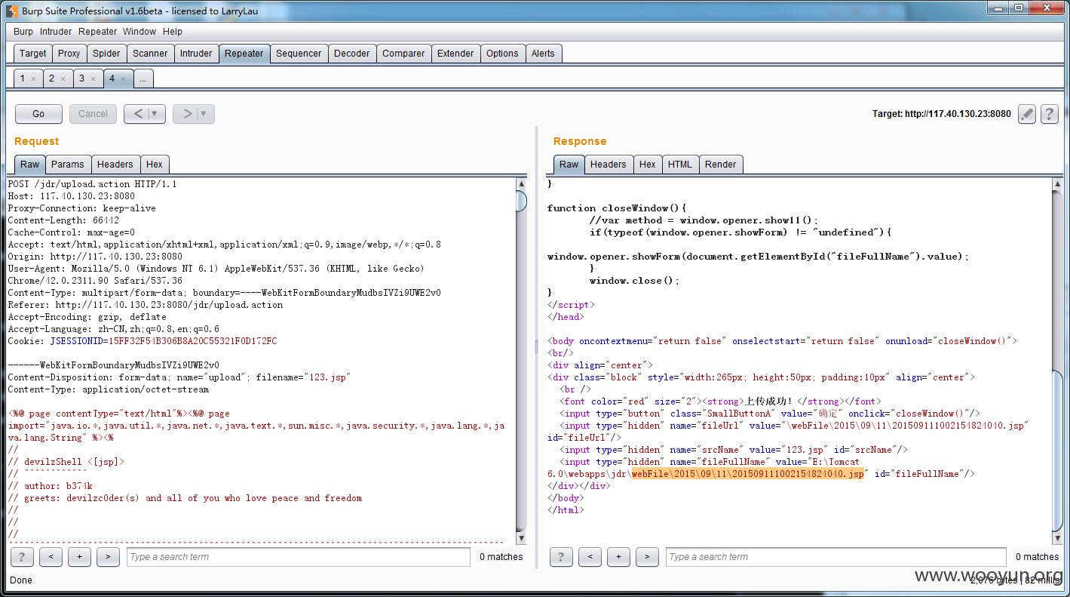Go forward in request history

point(188,114)
